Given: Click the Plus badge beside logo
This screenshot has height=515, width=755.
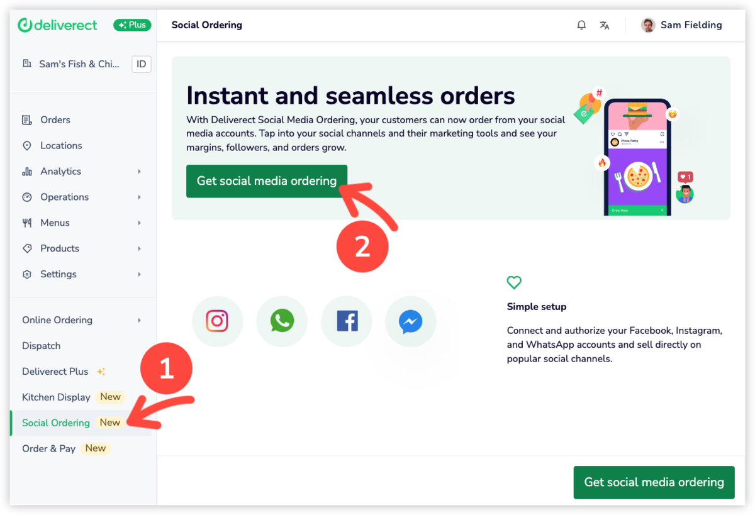Looking at the screenshot, I should [x=131, y=25].
